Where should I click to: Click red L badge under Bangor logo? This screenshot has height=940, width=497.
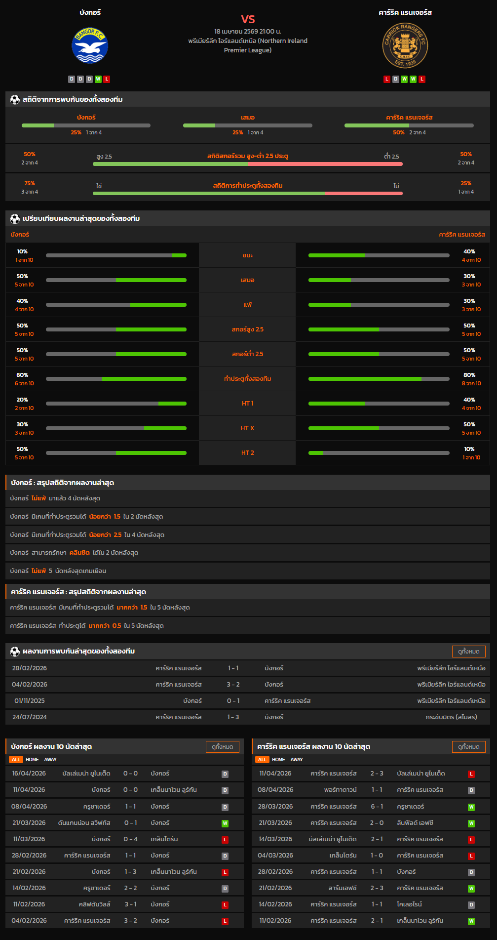[107, 79]
